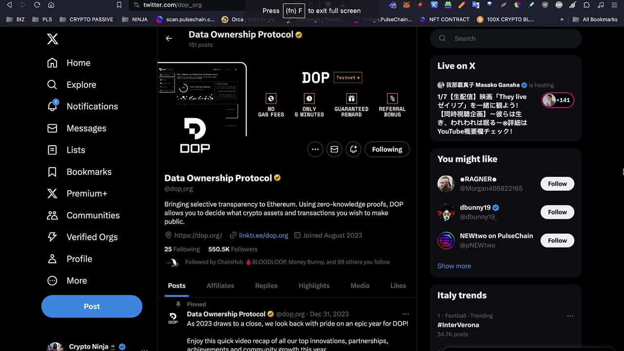This screenshot has height=351, width=624.
Task: Open Notifications with bell badge
Action: coord(82,106)
